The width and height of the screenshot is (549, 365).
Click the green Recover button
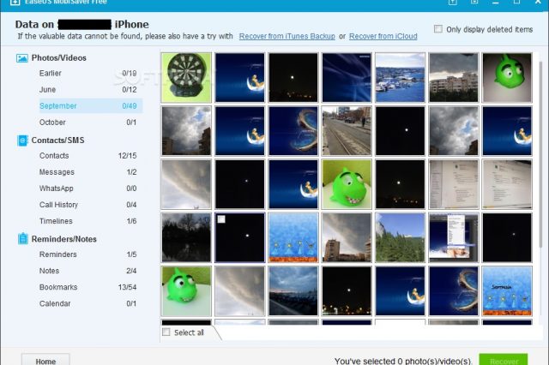[504, 360]
